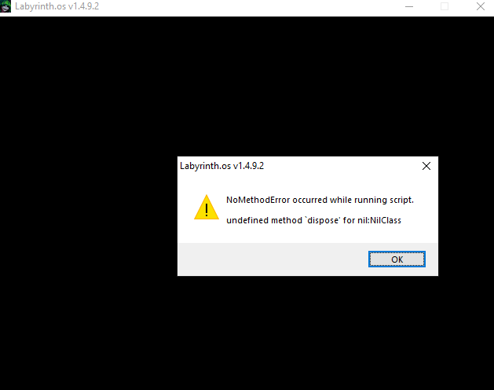Image resolution: width=494 pixels, height=390 pixels.
Task: Click the main window title text Labyrinth.os v1.4.9.2
Action: coord(57,6)
